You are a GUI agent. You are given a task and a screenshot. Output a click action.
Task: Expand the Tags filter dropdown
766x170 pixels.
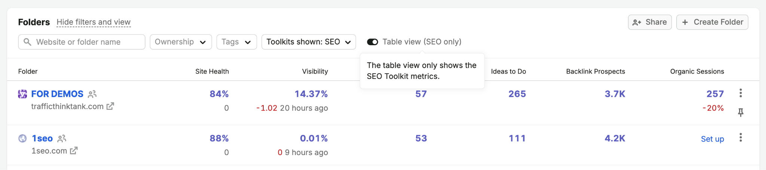click(x=236, y=42)
